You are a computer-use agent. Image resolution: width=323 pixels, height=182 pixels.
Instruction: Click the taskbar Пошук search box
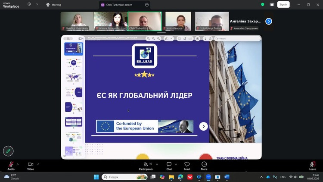124,177
